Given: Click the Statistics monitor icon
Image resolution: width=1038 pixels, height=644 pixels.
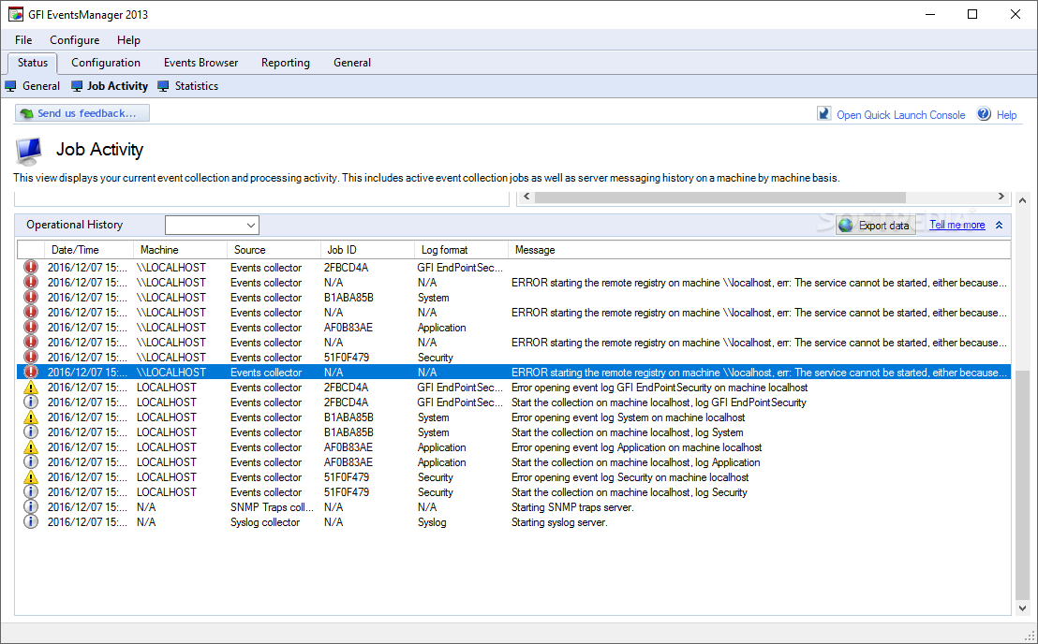Looking at the screenshot, I should (x=164, y=86).
